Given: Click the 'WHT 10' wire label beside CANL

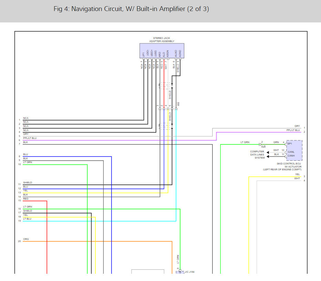Looking at the screenshot, I should pyautogui.click(x=279, y=150).
